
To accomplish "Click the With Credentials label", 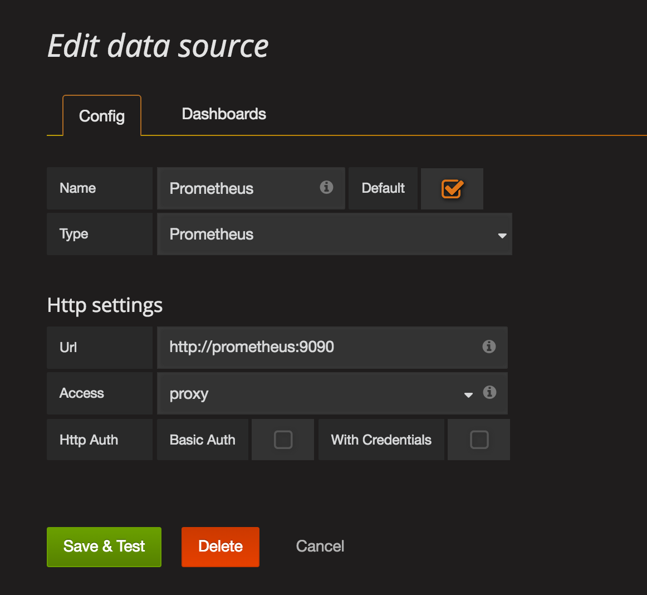I will pyautogui.click(x=381, y=440).
